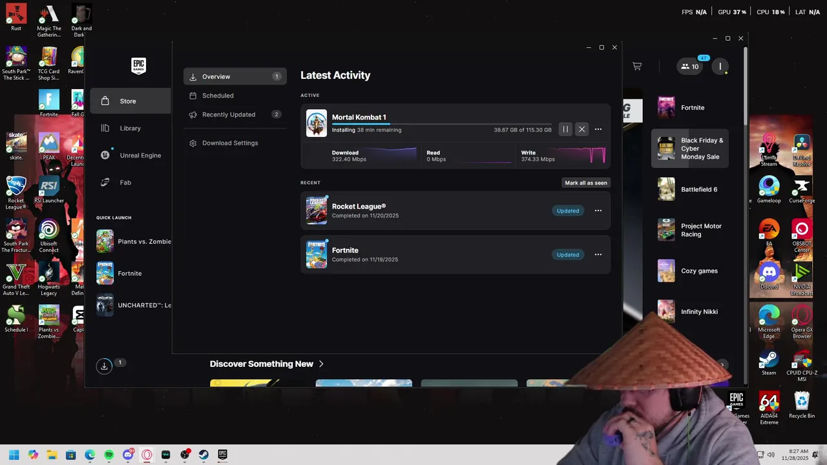Viewport: 827px width, 465px height.
Task: Click scrollbar of back Epic window
Action: [745, 87]
